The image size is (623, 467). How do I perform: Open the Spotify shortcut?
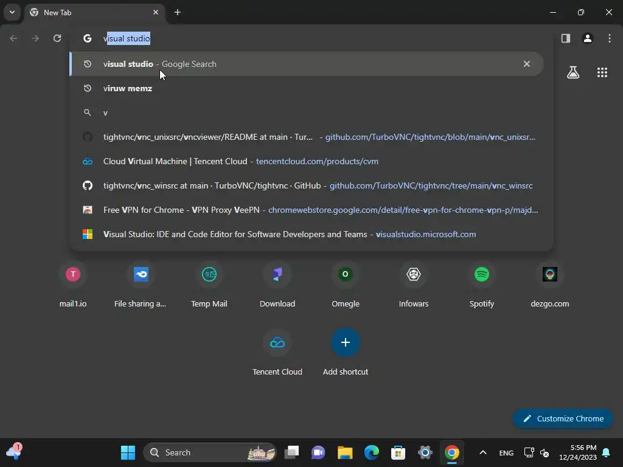[x=482, y=285]
